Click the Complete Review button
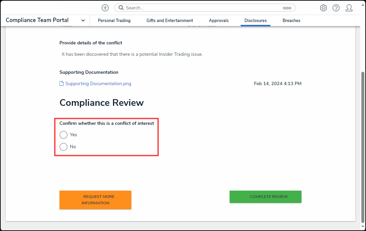The height and width of the screenshot is (231, 366). point(265,197)
